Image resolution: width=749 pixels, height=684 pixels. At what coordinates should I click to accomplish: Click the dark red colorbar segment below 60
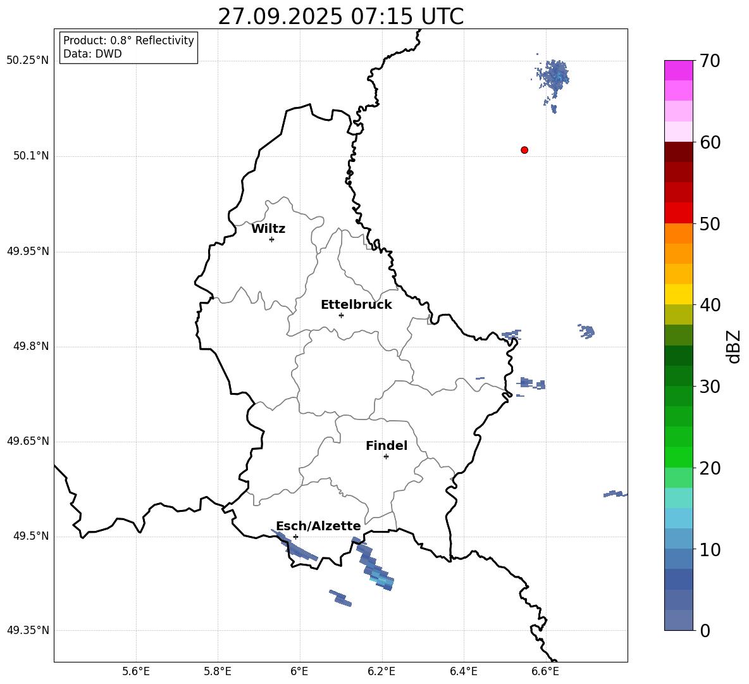(x=678, y=152)
